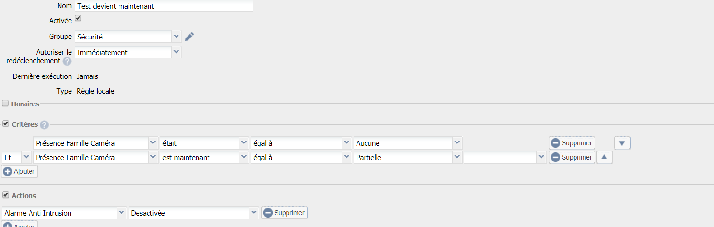Open the 'est maintenant' condition dropdown
The image size is (714, 227).
[204, 157]
